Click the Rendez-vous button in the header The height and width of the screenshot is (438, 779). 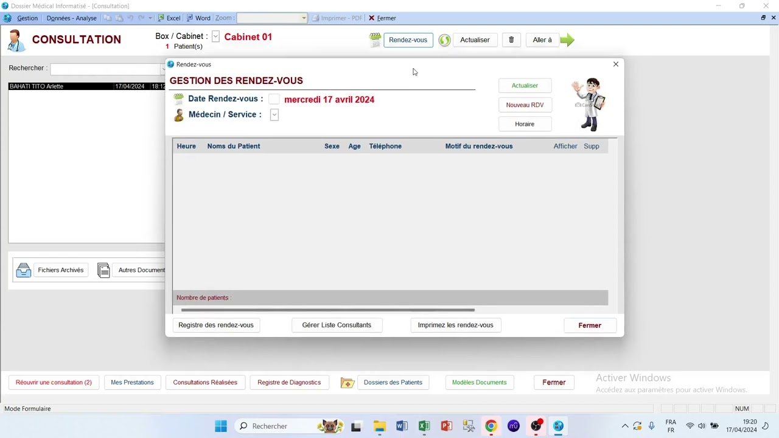(408, 40)
